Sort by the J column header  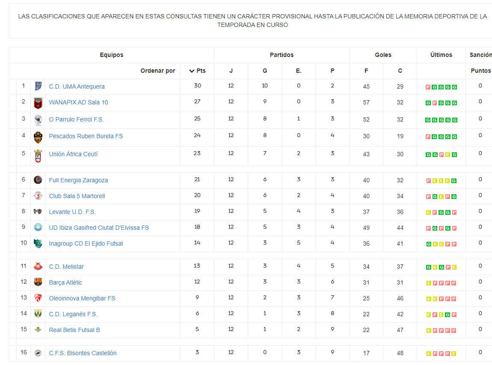(231, 71)
